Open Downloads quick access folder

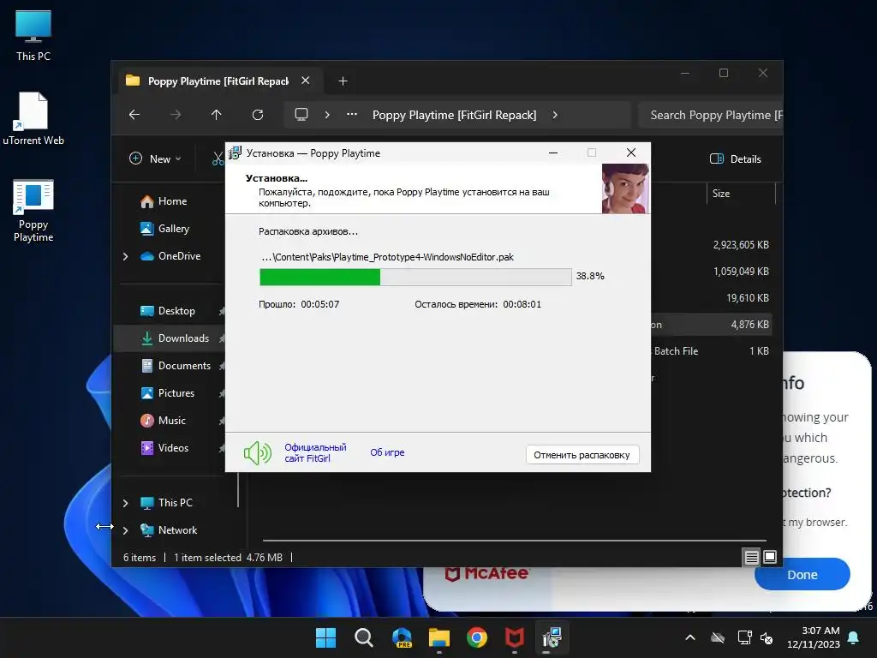pyautogui.click(x=175, y=338)
